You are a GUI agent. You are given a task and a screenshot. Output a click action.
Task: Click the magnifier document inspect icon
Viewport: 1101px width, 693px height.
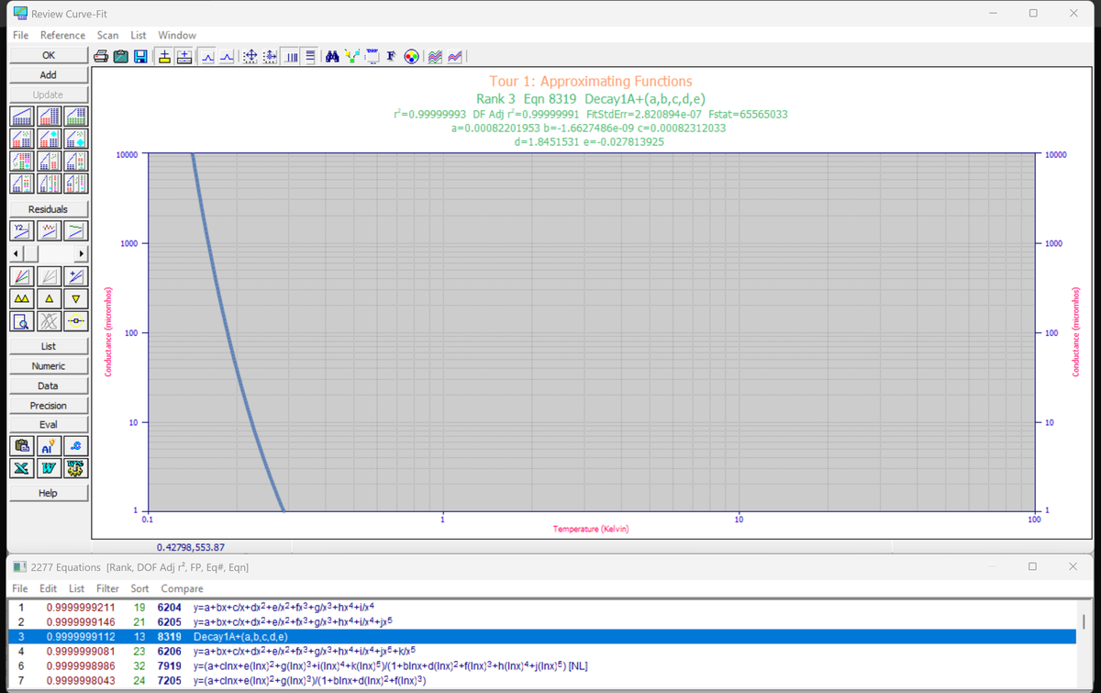(x=20, y=321)
